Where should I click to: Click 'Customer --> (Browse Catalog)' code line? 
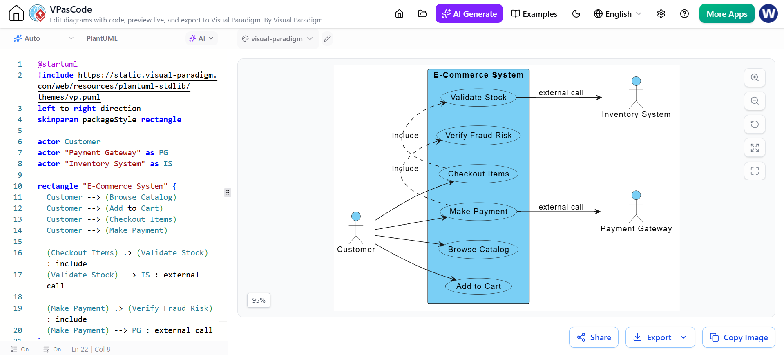pos(112,197)
